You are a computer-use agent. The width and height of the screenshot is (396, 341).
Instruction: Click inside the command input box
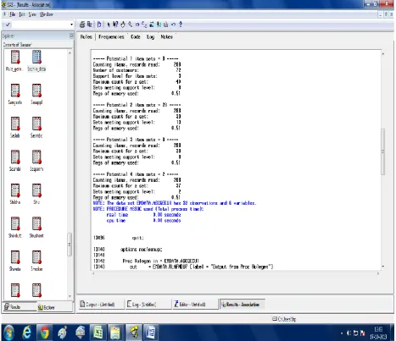(41, 25)
